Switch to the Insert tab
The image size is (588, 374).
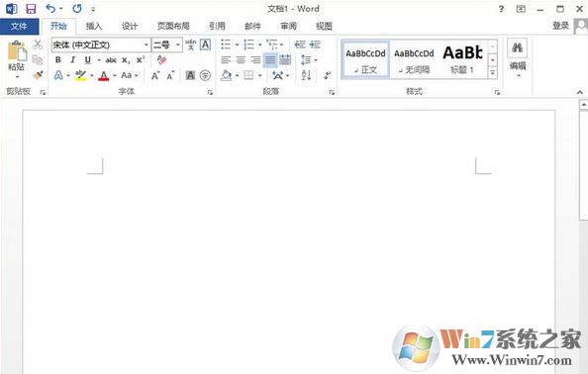pos(94,26)
